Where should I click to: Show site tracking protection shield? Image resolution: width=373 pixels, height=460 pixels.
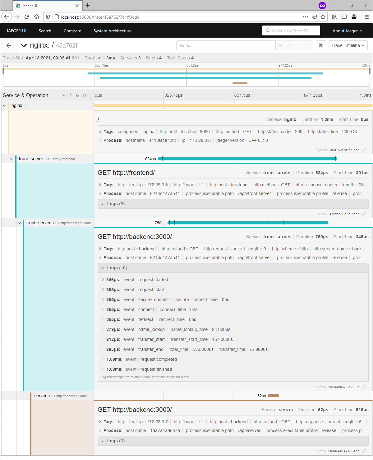[48, 17]
